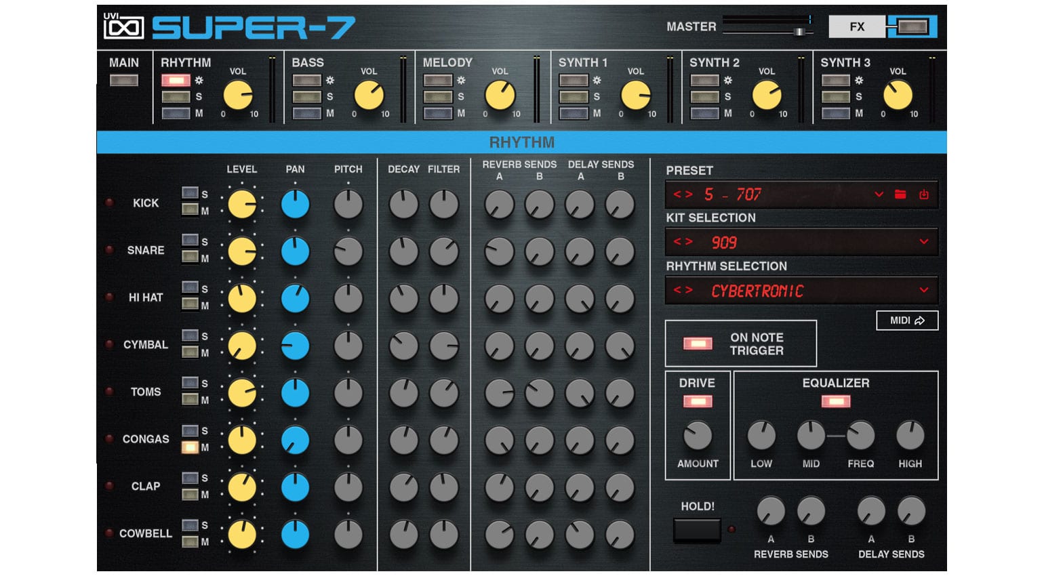The height and width of the screenshot is (576, 1044).
Task: Click the 909 kit name display
Action: [x=724, y=243]
